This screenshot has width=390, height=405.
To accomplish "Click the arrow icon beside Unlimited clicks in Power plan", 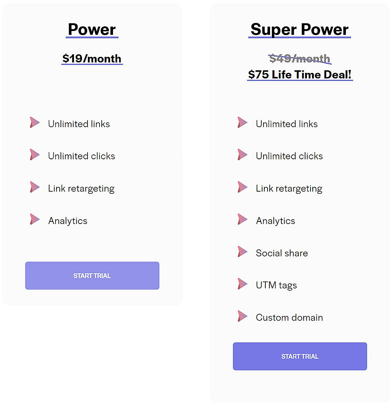I will pos(35,155).
